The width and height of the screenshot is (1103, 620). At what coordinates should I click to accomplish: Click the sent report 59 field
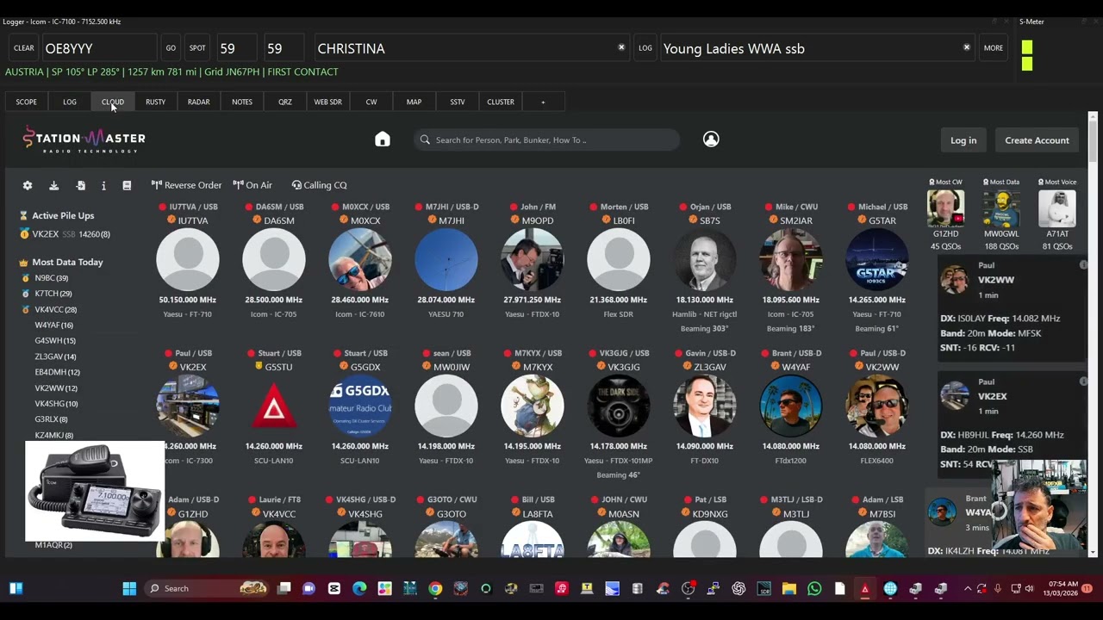[235, 48]
